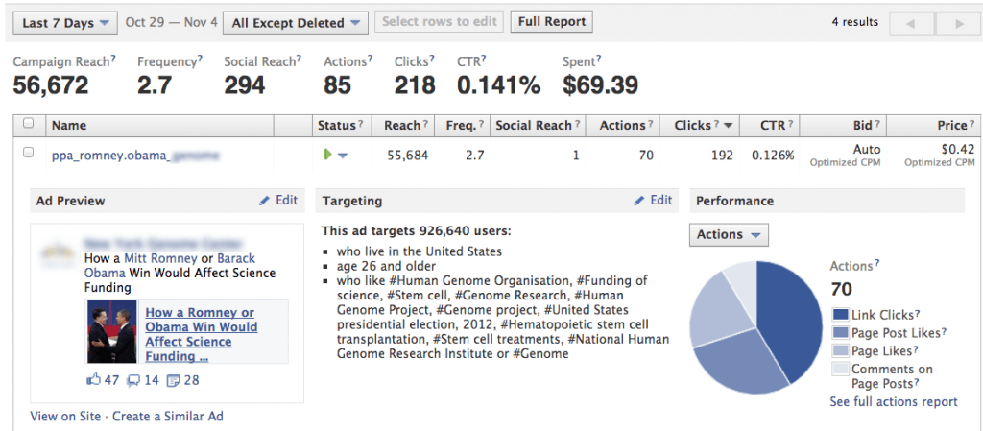
Task: Click help question mark next to Spent
Action: click(x=598, y=59)
